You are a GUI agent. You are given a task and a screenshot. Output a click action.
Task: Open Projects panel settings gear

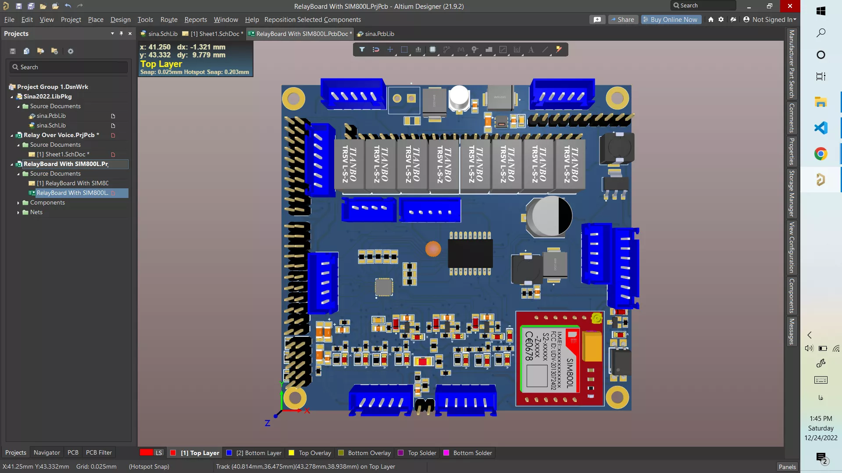pyautogui.click(x=70, y=51)
